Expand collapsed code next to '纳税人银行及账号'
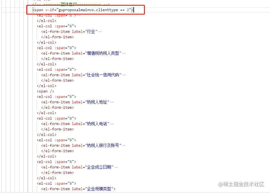The height and width of the screenshot is (193, 270). point(123,145)
